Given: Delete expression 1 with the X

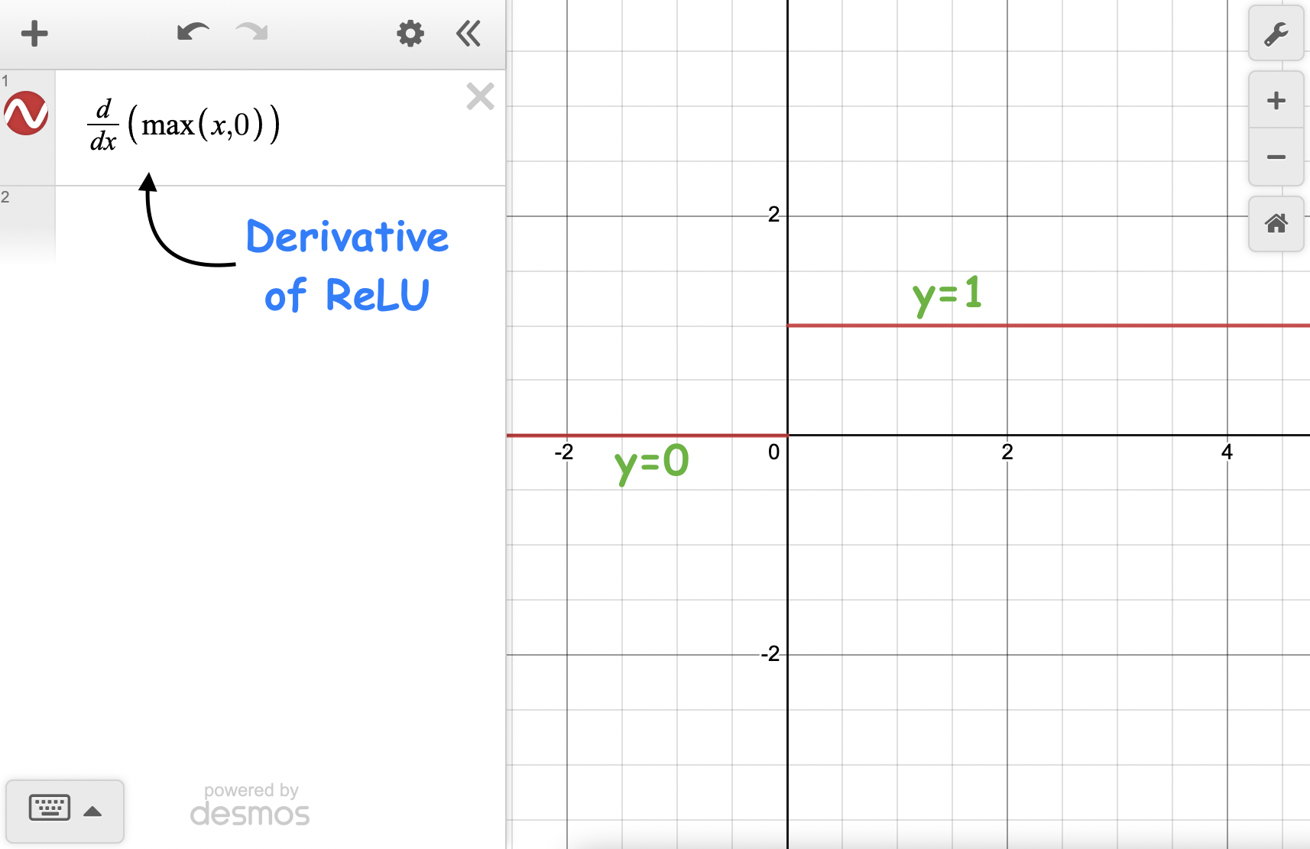Looking at the screenshot, I should pyautogui.click(x=480, y=96).
